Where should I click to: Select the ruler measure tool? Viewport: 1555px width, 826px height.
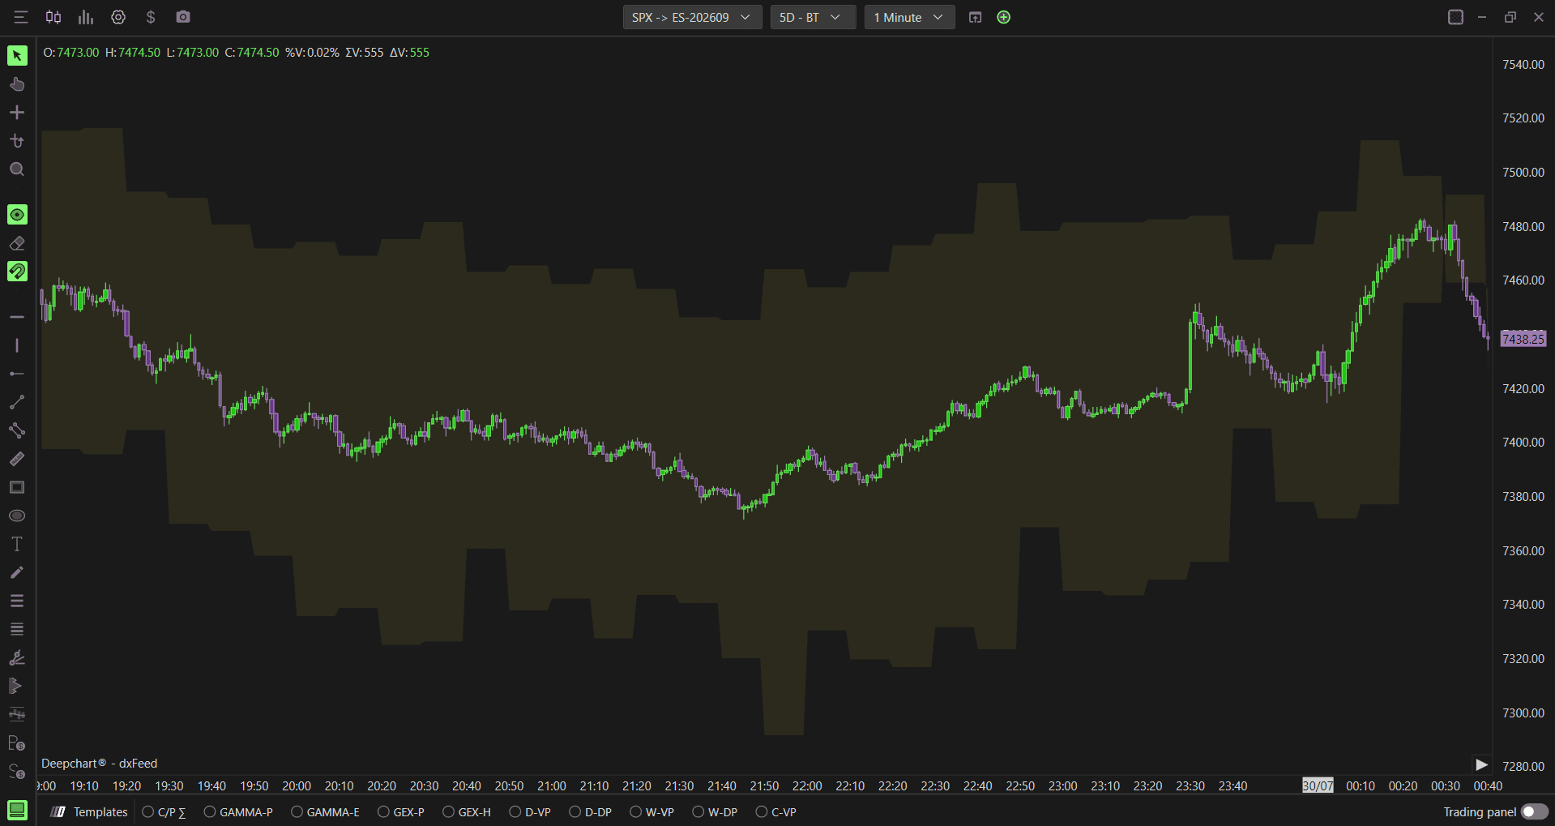pyautogui.click(x=17, y=459)
